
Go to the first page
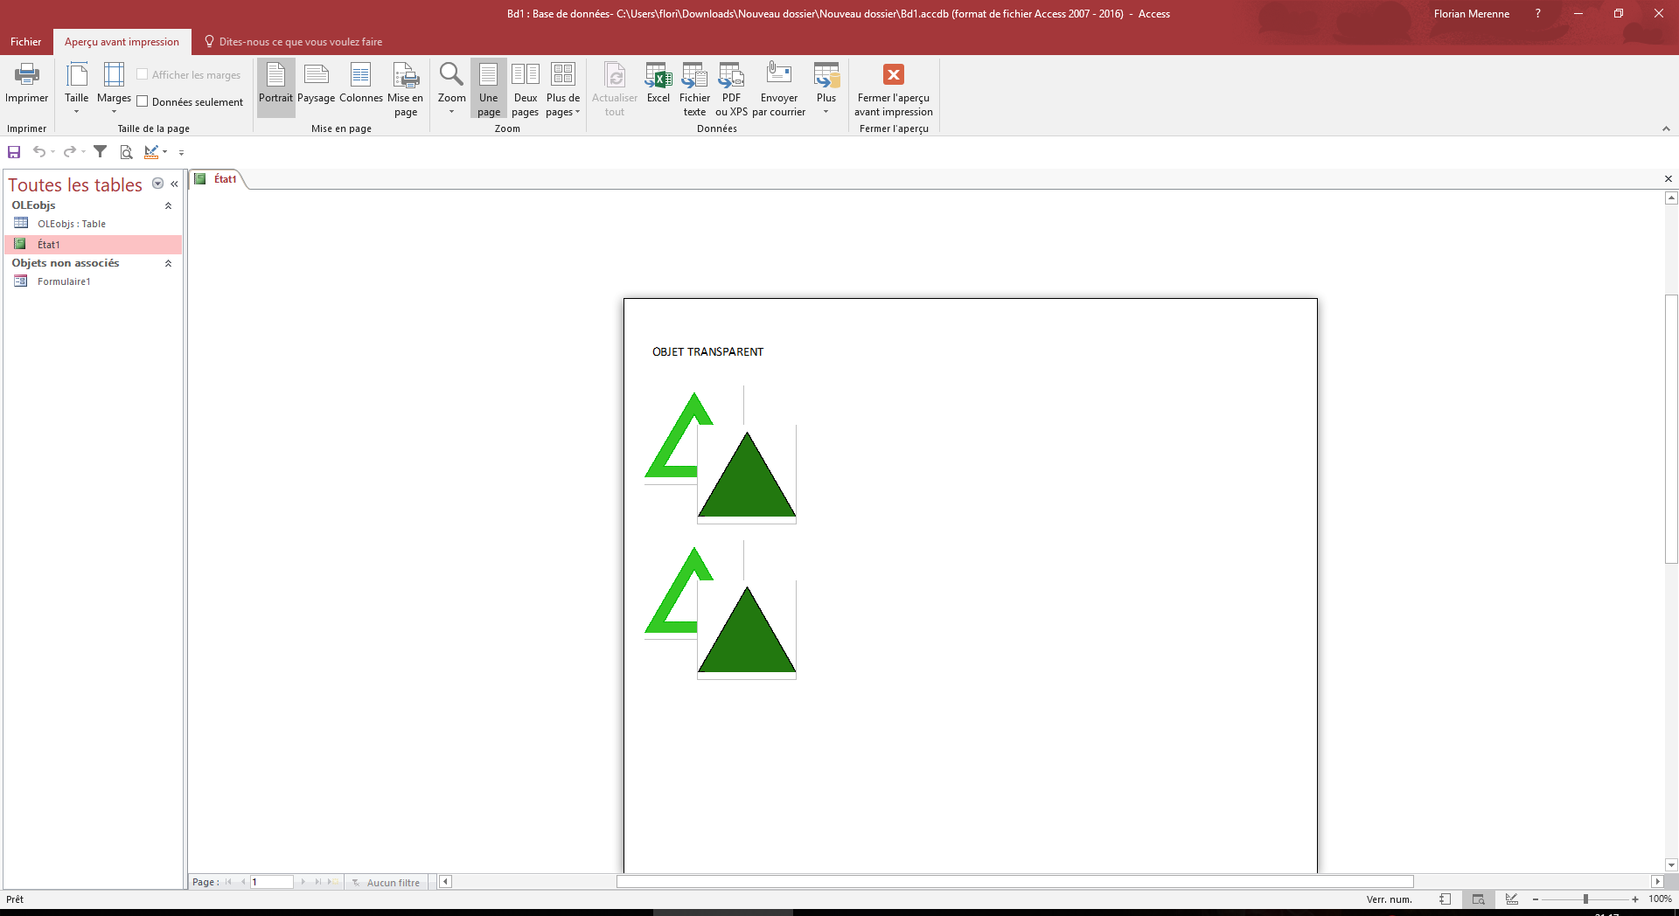(229, 882)
